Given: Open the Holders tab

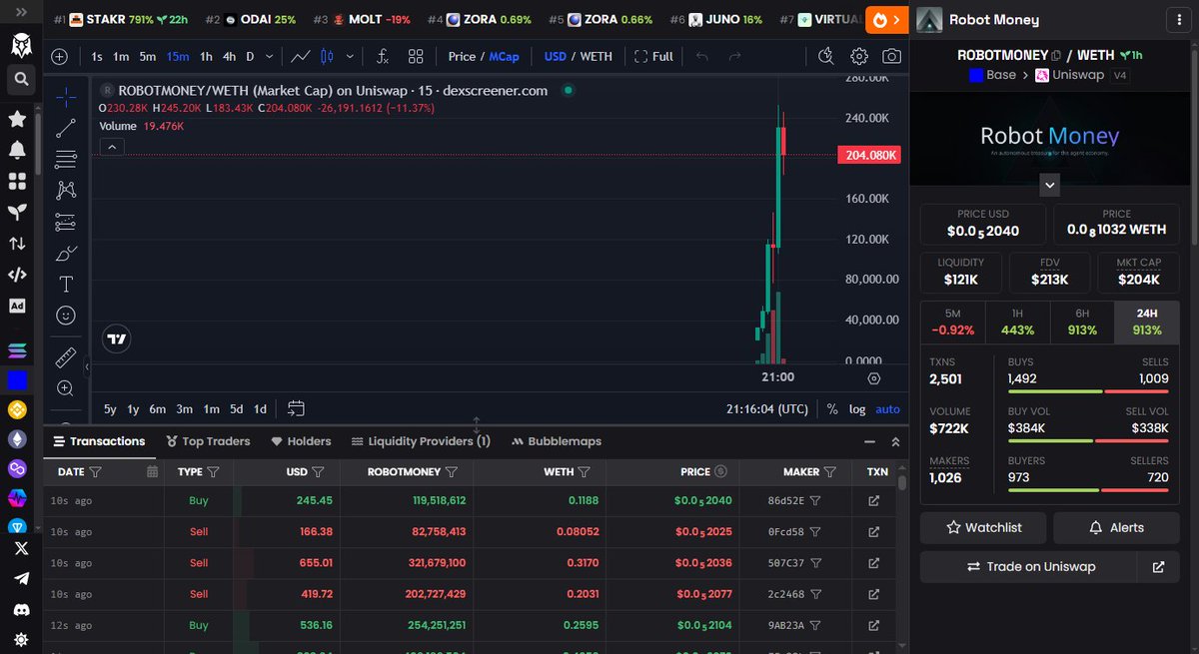Looking at the screenshot, I should point(301,441).
